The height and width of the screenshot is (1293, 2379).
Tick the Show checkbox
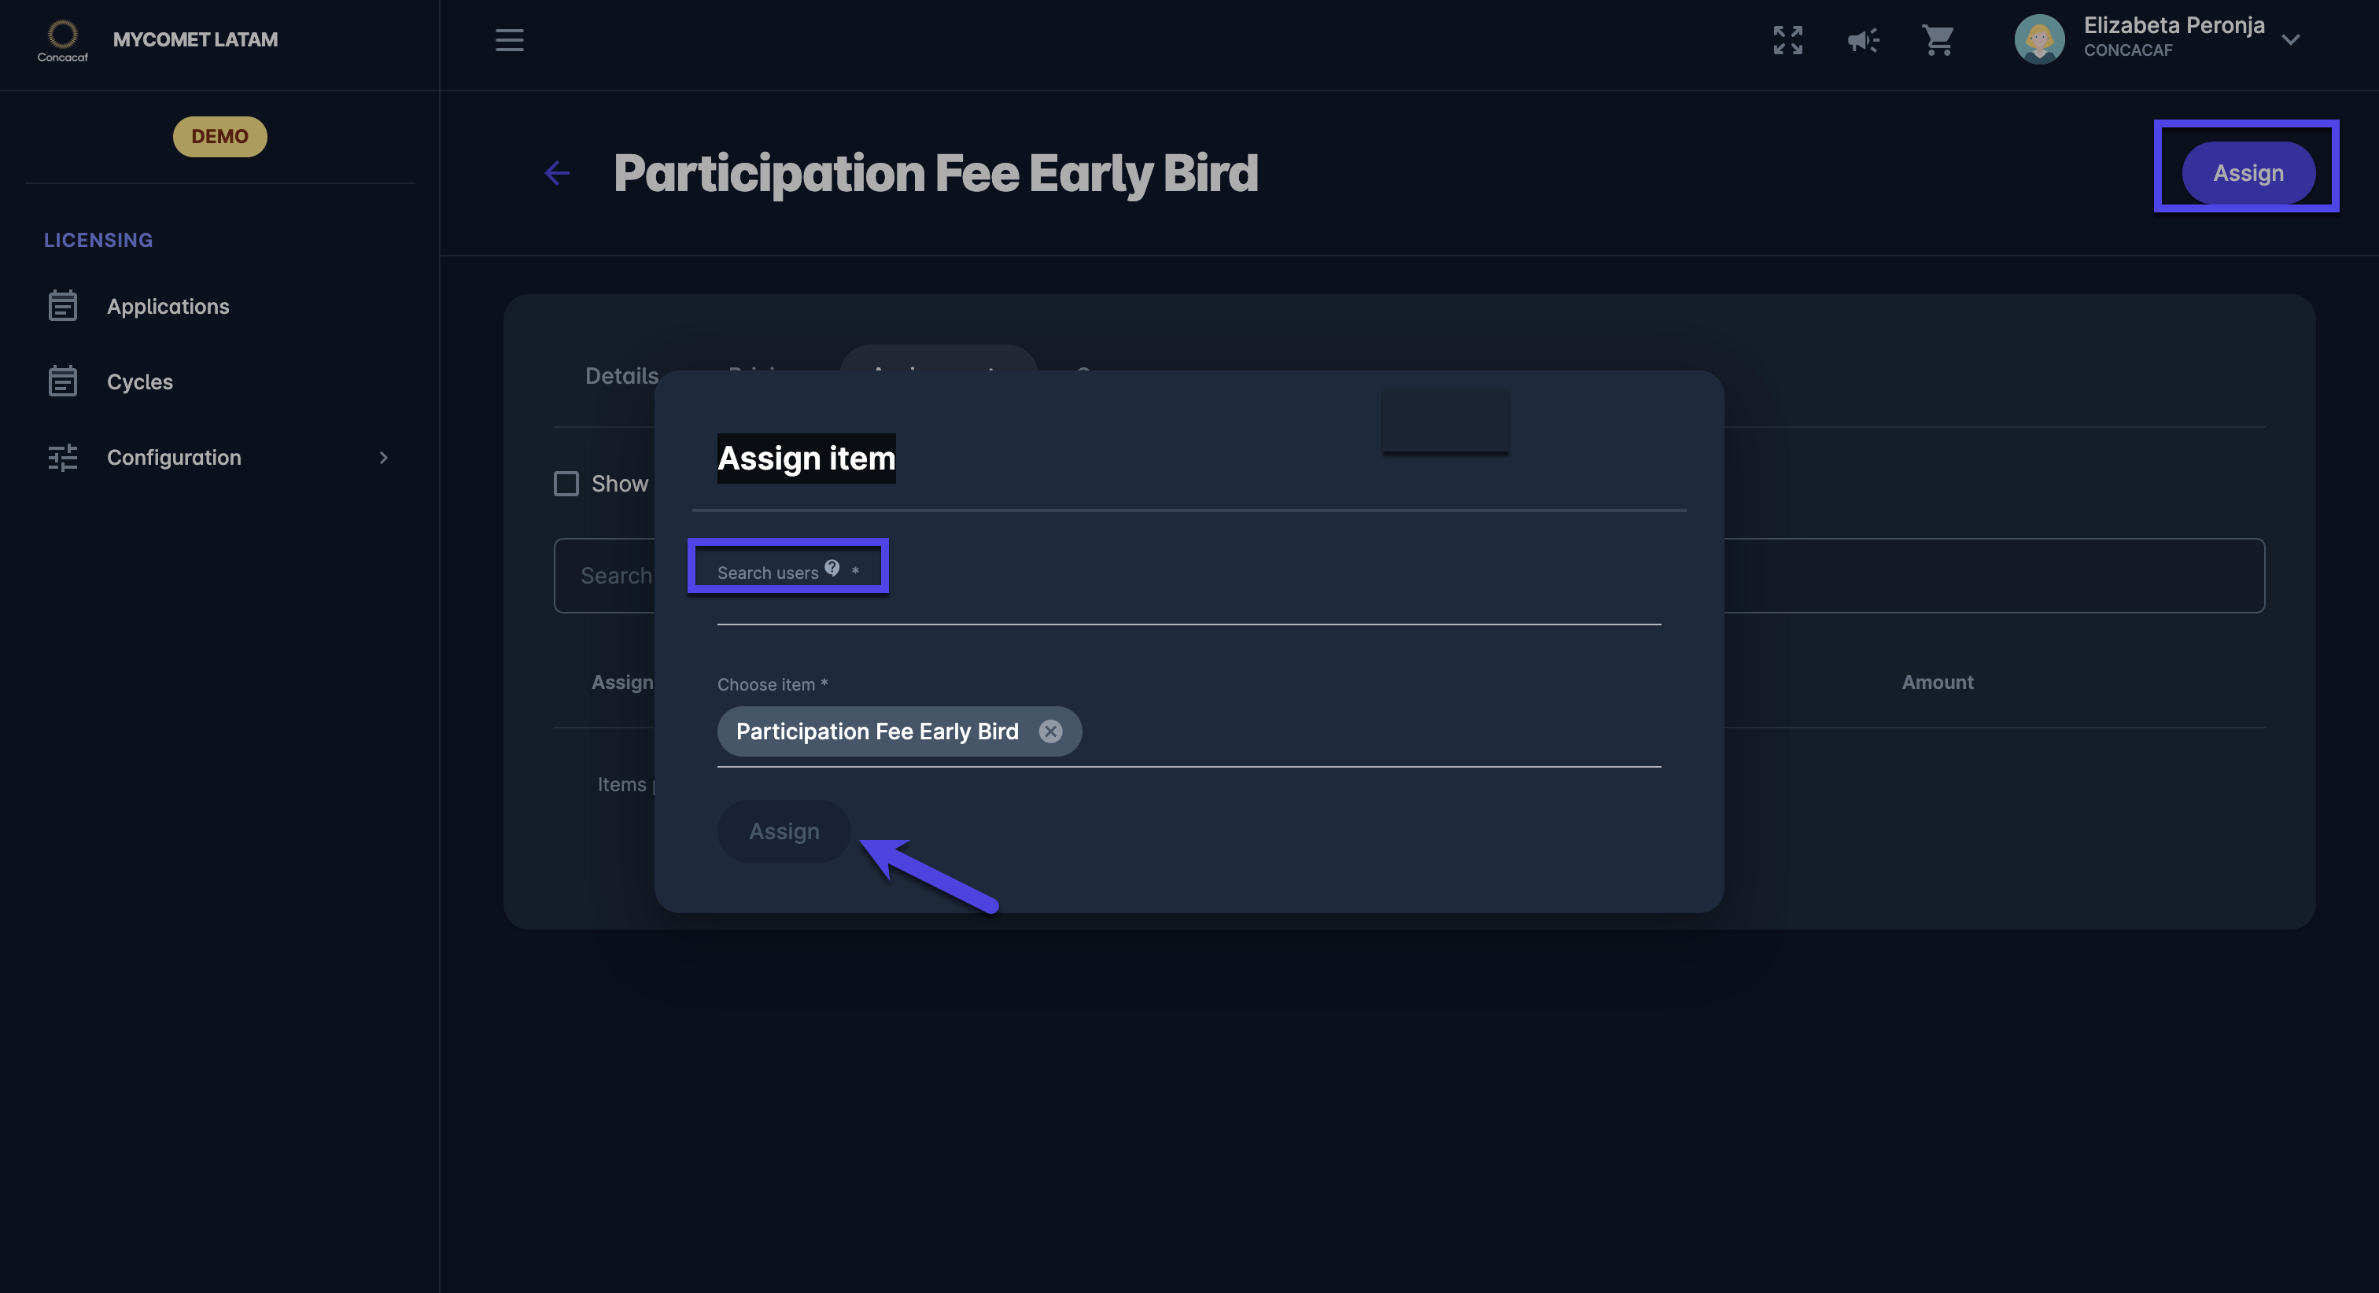coord(566,484)
